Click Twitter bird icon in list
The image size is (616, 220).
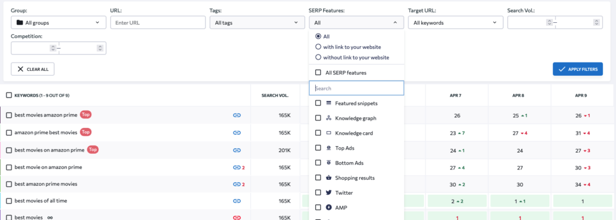(x=329, y=193)
